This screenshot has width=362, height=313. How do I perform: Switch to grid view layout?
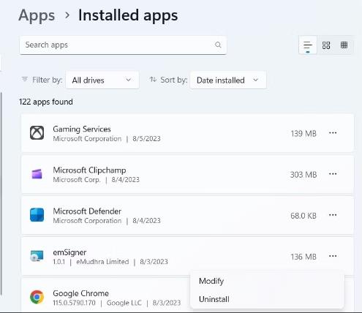coord(326,45)
